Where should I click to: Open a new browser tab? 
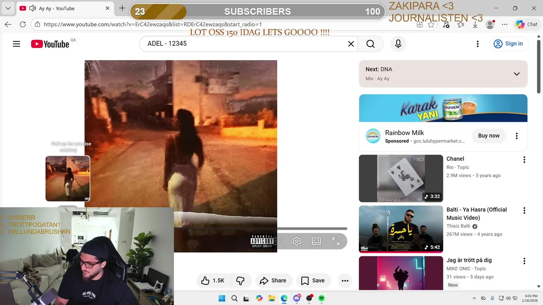(x=122, y=8)
